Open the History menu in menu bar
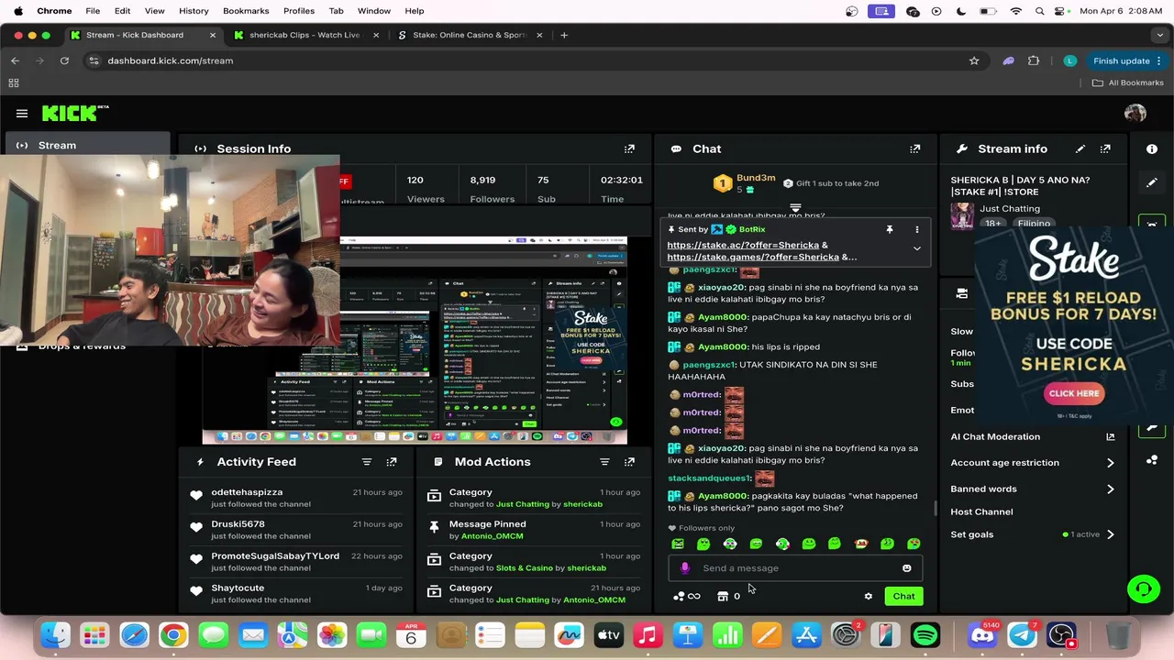Screen dimensions: 1174x660 pos(194,11)
